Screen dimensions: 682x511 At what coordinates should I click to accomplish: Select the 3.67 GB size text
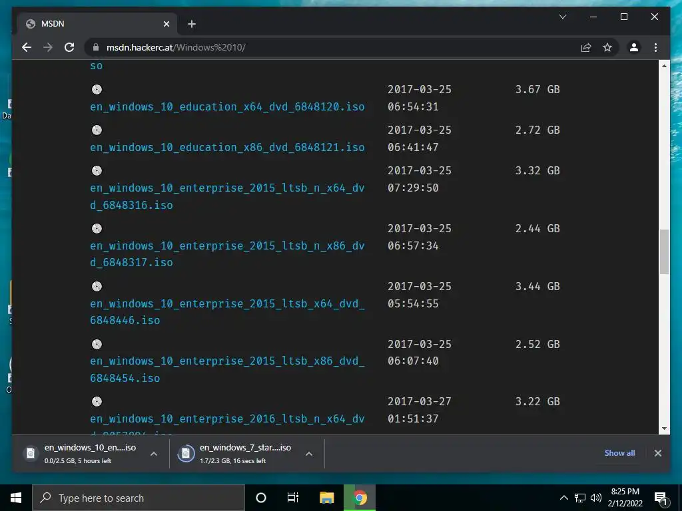(537, 90)
